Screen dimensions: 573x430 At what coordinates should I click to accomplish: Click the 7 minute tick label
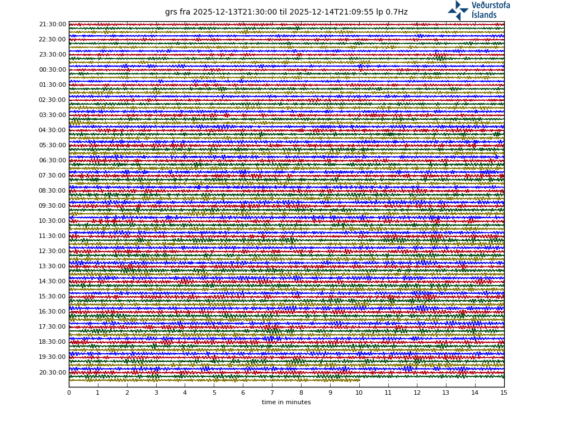pyautogui.click(x=272, y=393)
